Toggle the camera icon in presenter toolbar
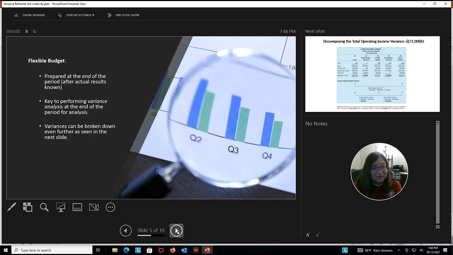 coord(94,207)
